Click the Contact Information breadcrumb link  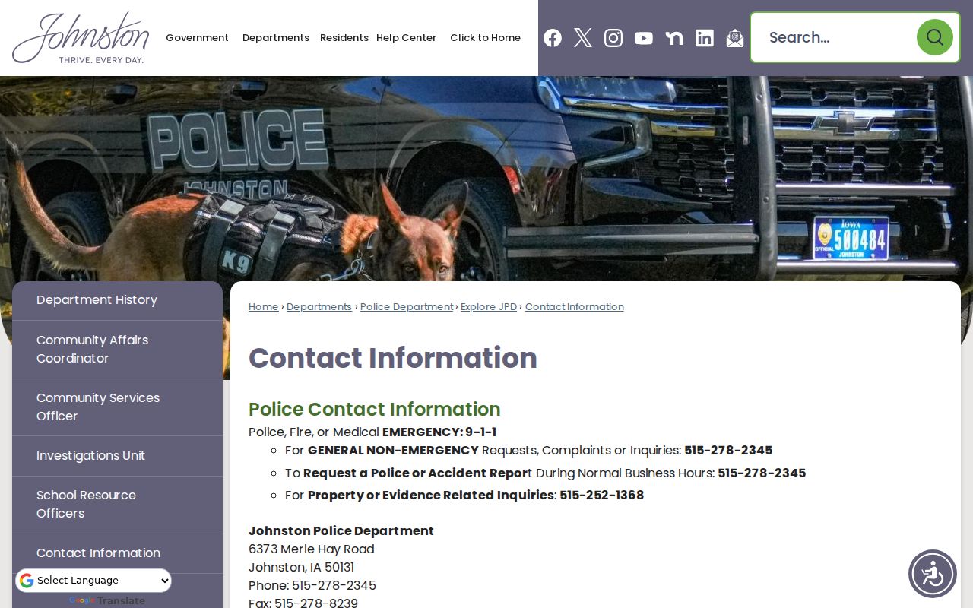coord(575,307)
